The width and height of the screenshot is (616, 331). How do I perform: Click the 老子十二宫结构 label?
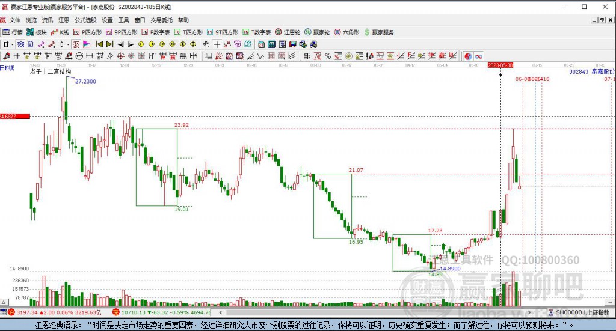(51, 71)
